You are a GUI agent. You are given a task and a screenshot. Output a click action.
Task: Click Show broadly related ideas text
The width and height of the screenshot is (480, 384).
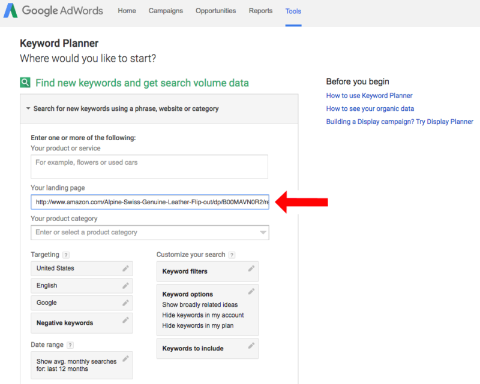click(200, 305)
